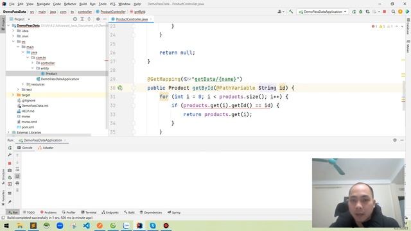This screenshot has height=231, width=411.
Task: Expand the .idea folder
Action: pyautogui.click(x=13, y=31)
